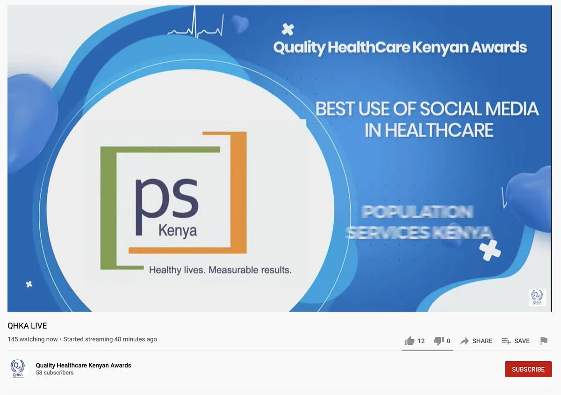Open sharing options with the Share arrow icon

click(x=465, y=341)
